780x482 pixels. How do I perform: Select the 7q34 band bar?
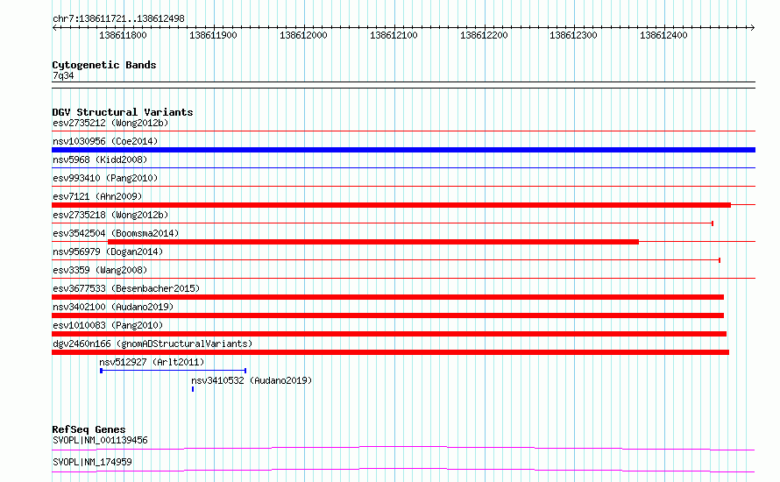[x=403, y=85]
